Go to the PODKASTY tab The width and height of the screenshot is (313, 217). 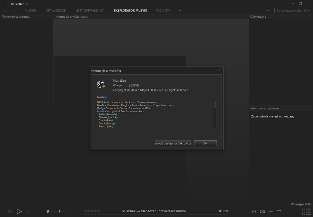pyautogui.click(x=163, y=11)
